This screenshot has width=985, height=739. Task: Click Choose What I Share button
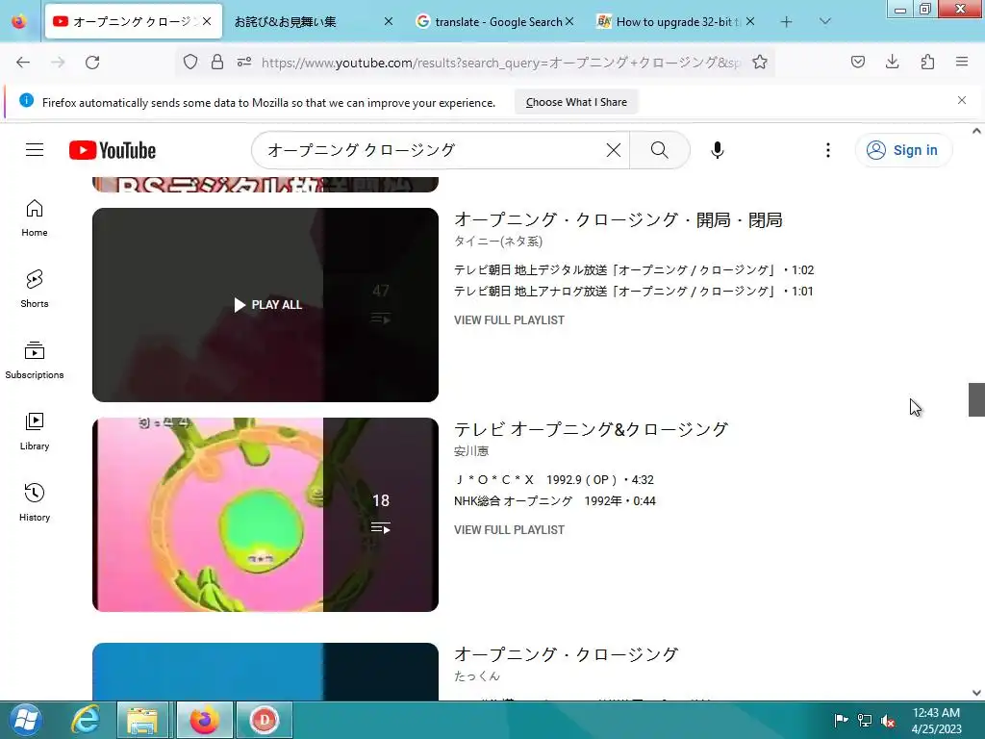(x=576, y=102)
